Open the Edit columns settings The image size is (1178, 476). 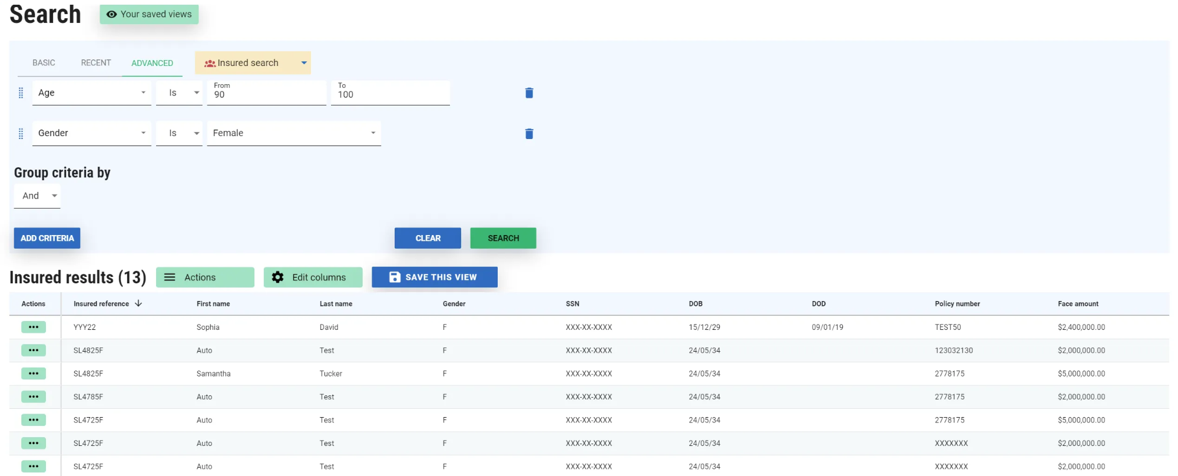(313, 277)
